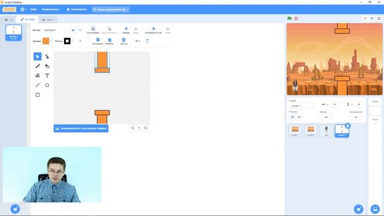The height and width of the screenshot is (216, 384).
Task: Show the sprite using eye icon
Action: click(x=292, y=117)
